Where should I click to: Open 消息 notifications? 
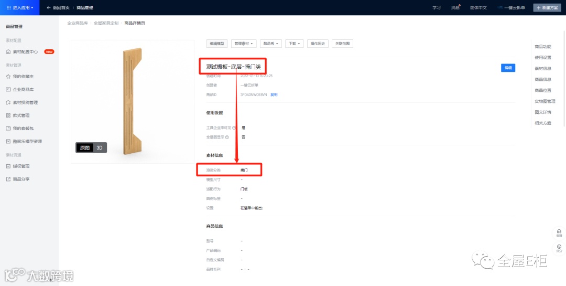tap(455, 7)
